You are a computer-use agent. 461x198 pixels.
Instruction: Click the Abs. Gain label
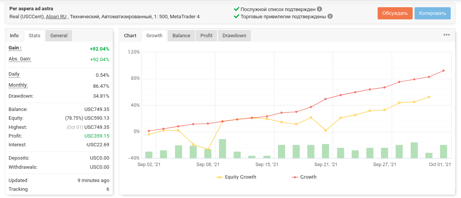tap(20, 59)
